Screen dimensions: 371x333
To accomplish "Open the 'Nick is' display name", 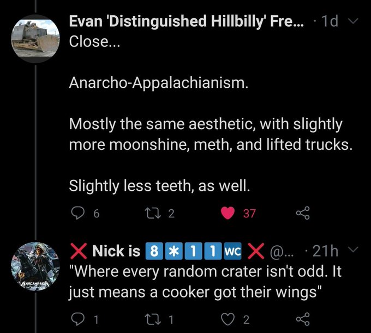I will 116,251.
